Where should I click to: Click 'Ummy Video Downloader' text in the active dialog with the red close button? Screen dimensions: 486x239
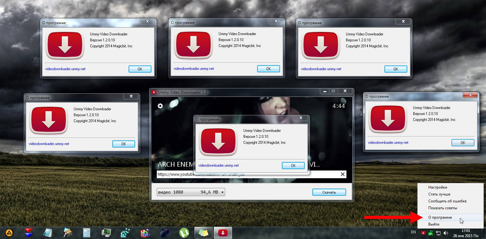[431, 108]
